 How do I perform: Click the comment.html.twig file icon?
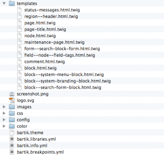[19, 61]
